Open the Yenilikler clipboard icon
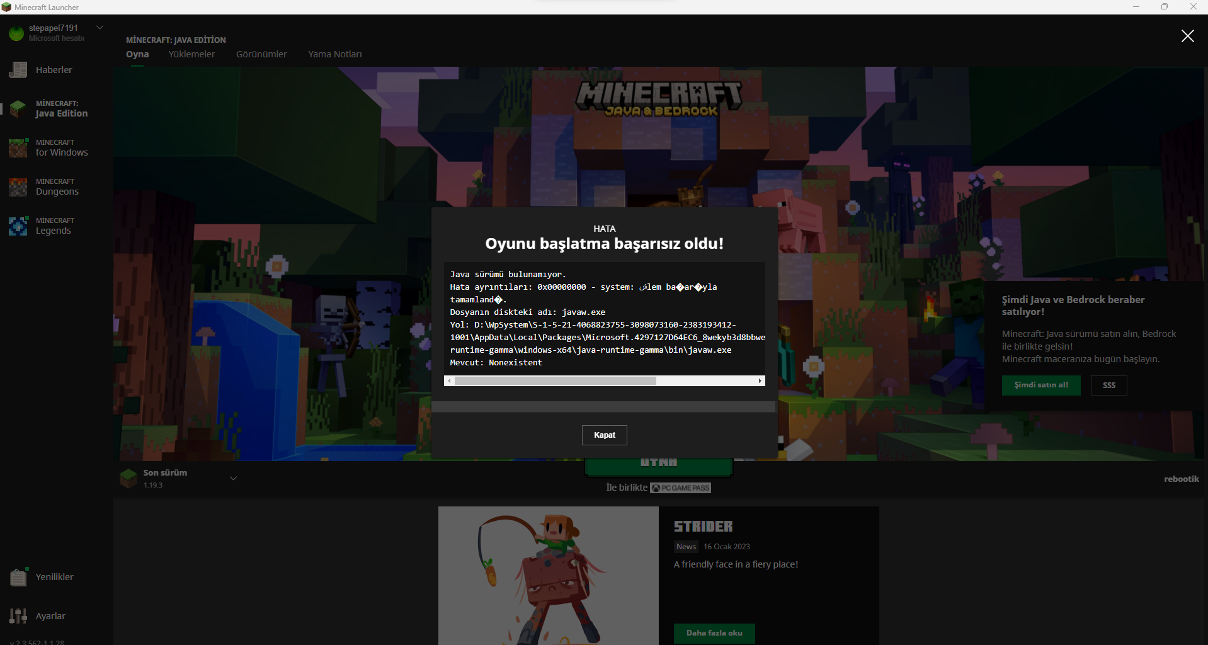The image size is (1208, 645). (x=18, y=577)
